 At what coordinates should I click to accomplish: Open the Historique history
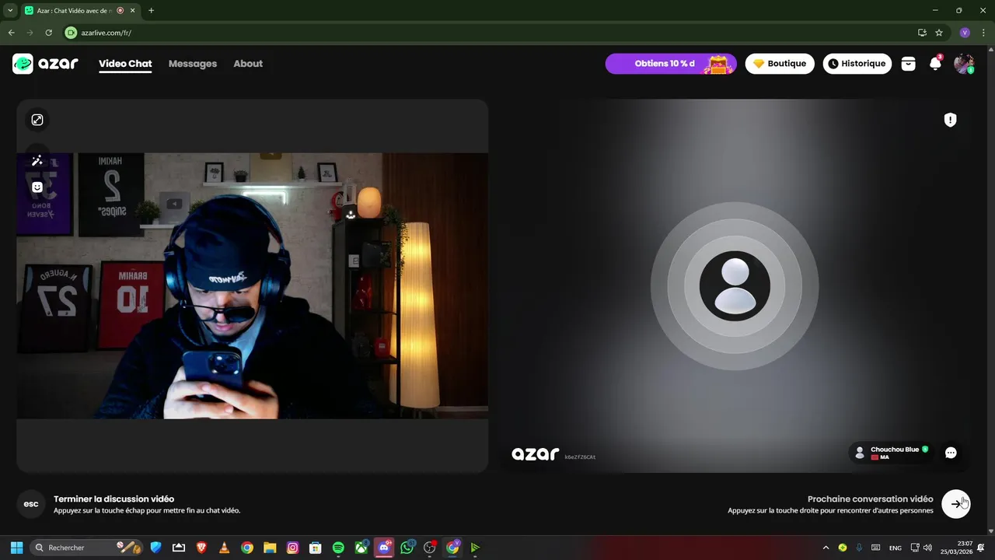point(857,64)
